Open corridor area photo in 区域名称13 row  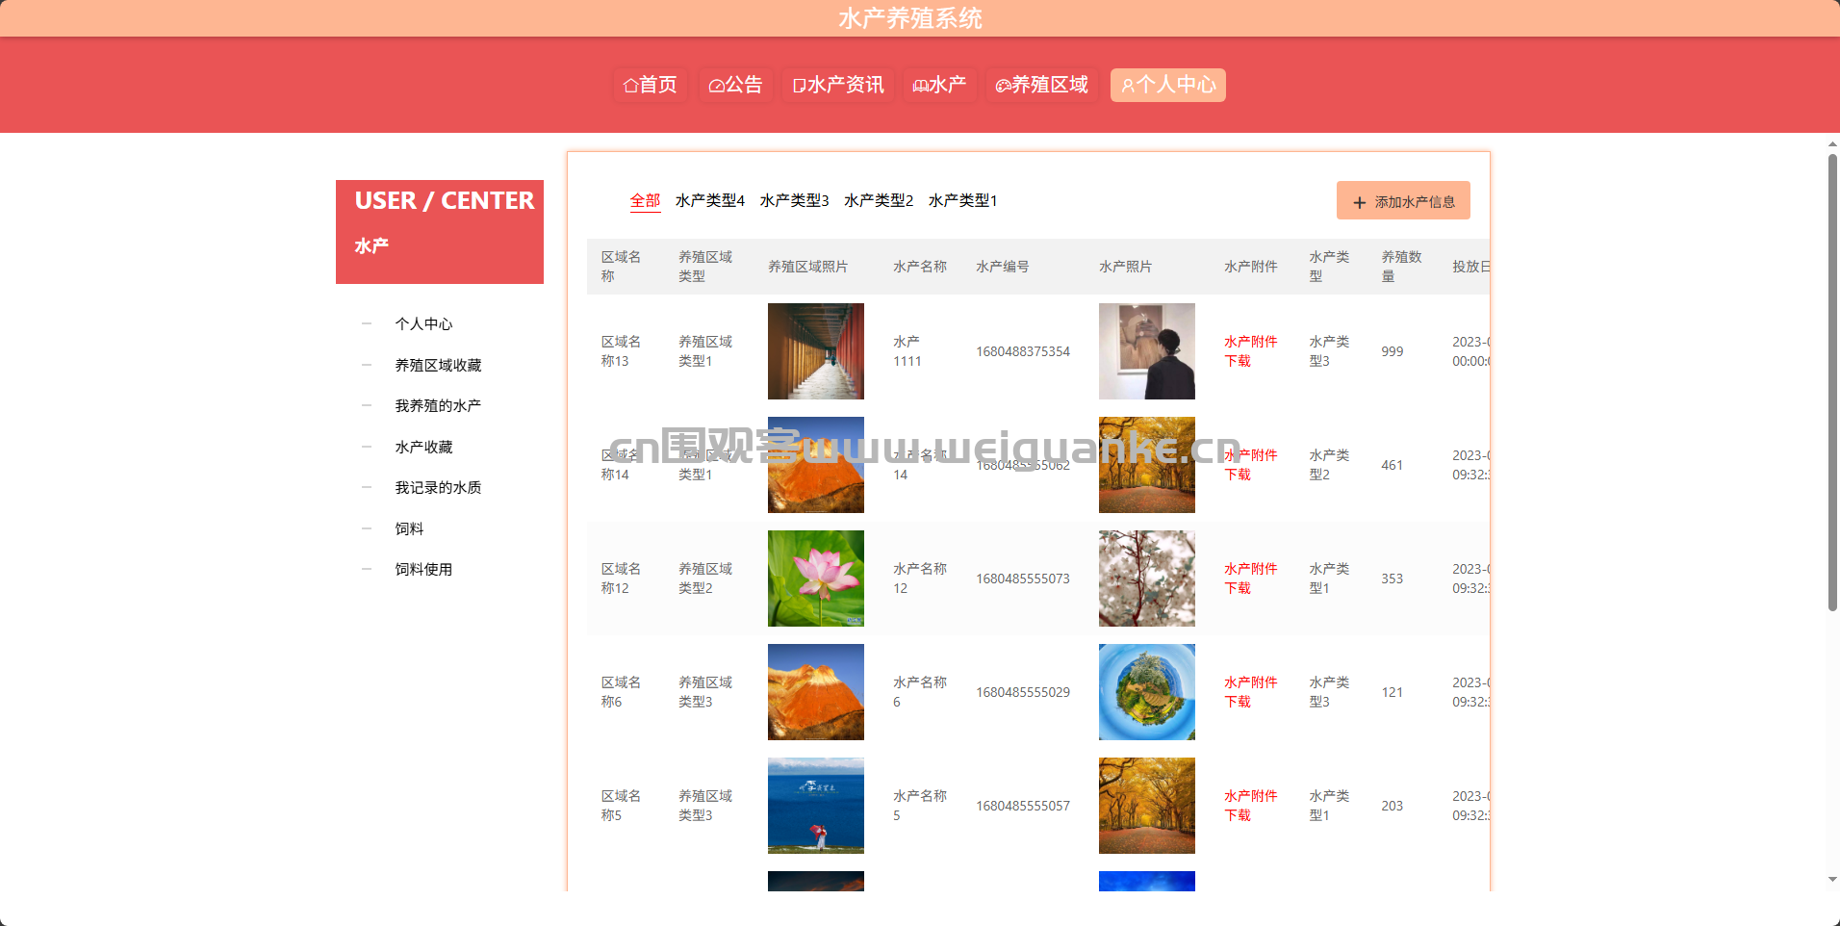tap(816, 351)
